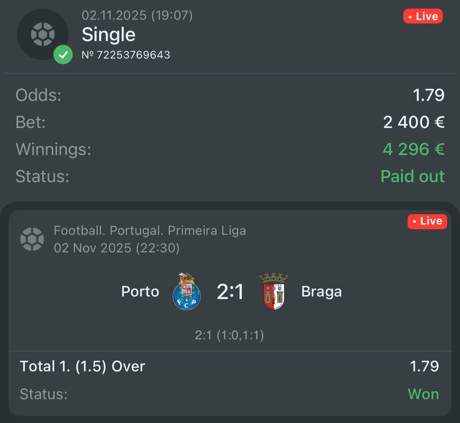
Task: Tap the 4 296 € winnings amount
Action: tap(414, 149)
